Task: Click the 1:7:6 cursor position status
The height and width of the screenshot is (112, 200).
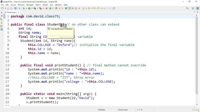Action: coord(140,110)
